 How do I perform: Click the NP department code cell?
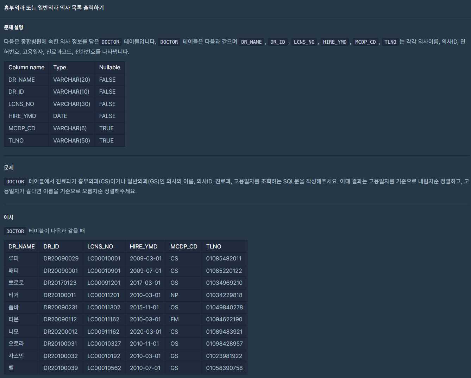[174, 295]
